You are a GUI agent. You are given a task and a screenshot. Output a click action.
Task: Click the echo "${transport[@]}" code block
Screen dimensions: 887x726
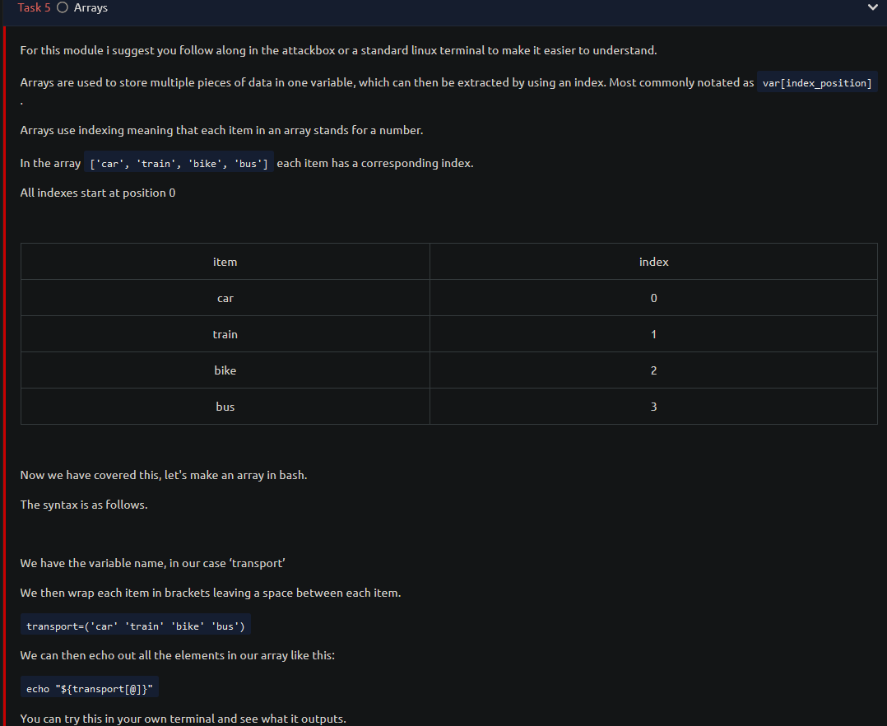pyautogui.click(x=90, y=688)
